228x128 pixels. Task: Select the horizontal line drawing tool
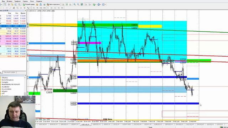pos(7,8)
